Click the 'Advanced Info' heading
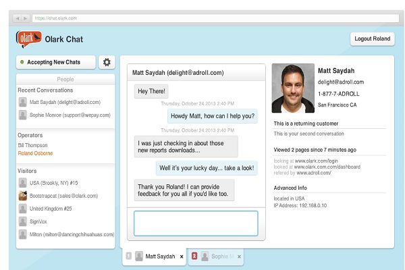 point(290,188)
